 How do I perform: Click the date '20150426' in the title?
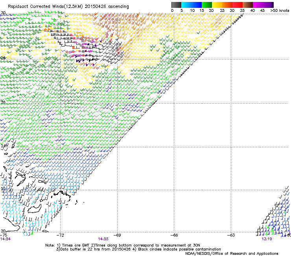(x=96, y=7)
